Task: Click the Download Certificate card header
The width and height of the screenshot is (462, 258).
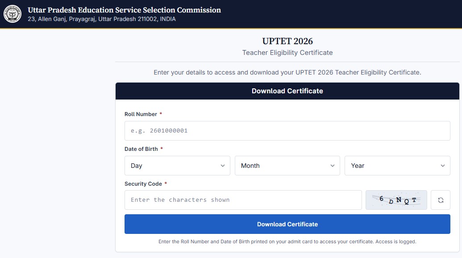Action: (287, 91)
